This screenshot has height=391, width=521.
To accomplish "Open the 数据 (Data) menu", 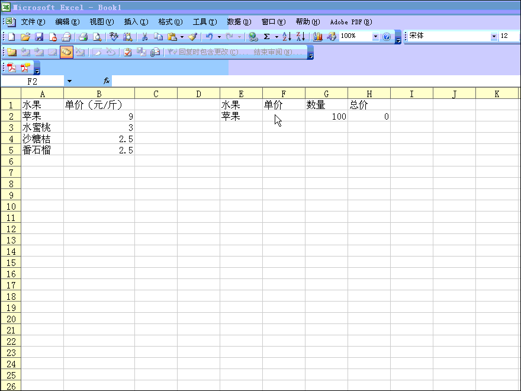I will [x=239, y=22].
